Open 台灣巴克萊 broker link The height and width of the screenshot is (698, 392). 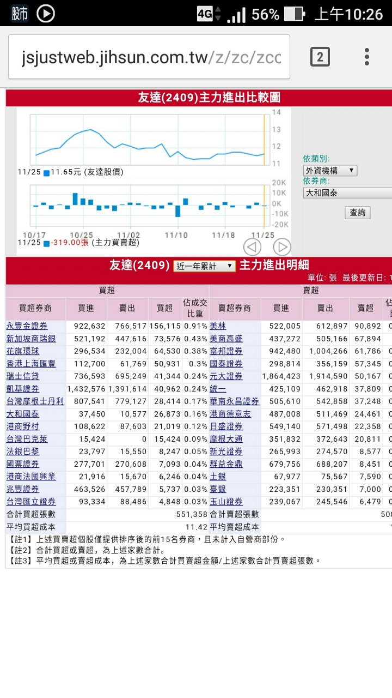tap(27, 439)
